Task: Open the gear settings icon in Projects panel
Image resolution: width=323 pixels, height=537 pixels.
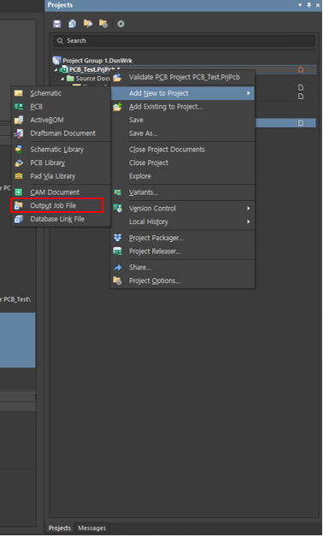Action: tap(120, 24)
